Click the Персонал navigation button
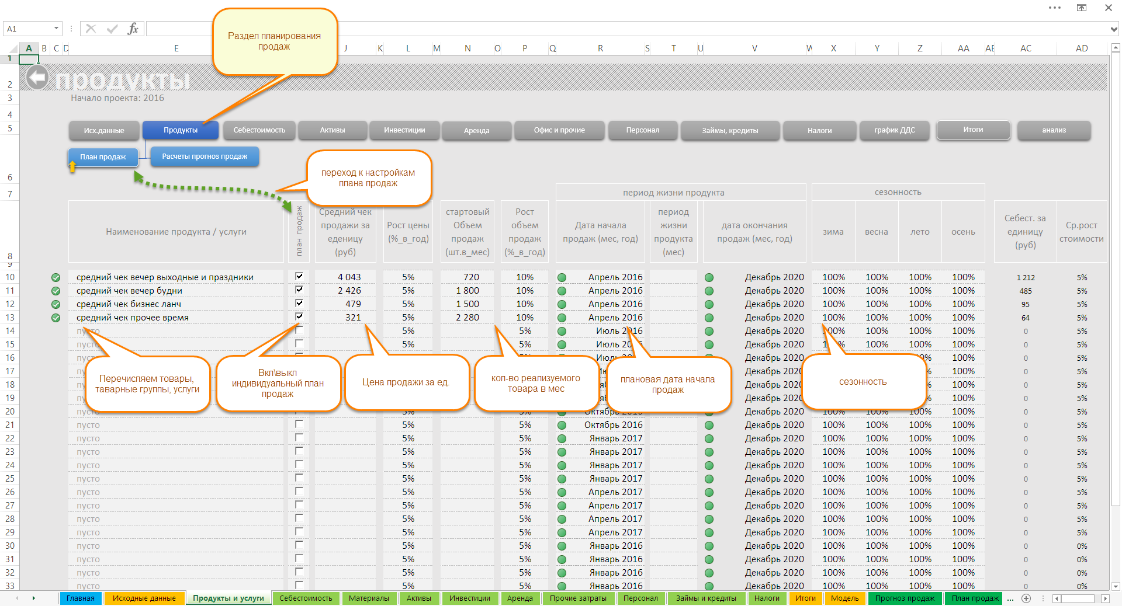This screenshot has height=606, width=1122. coord(643,130)
